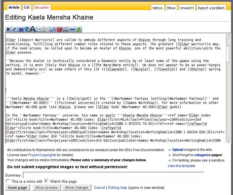Apply bold text formatting
Viewport: 233px width, 195px height.
[x=8, y=29]
